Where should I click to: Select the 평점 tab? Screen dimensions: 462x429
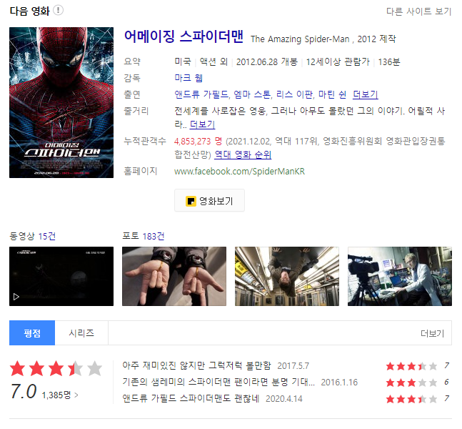coord(32,332)
